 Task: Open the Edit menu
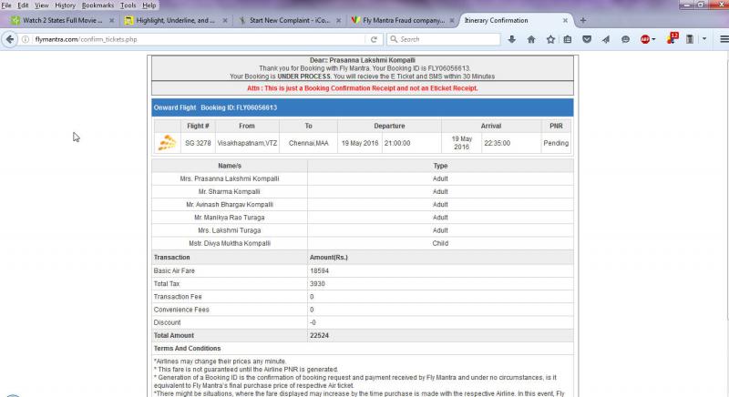click(23, 5)
